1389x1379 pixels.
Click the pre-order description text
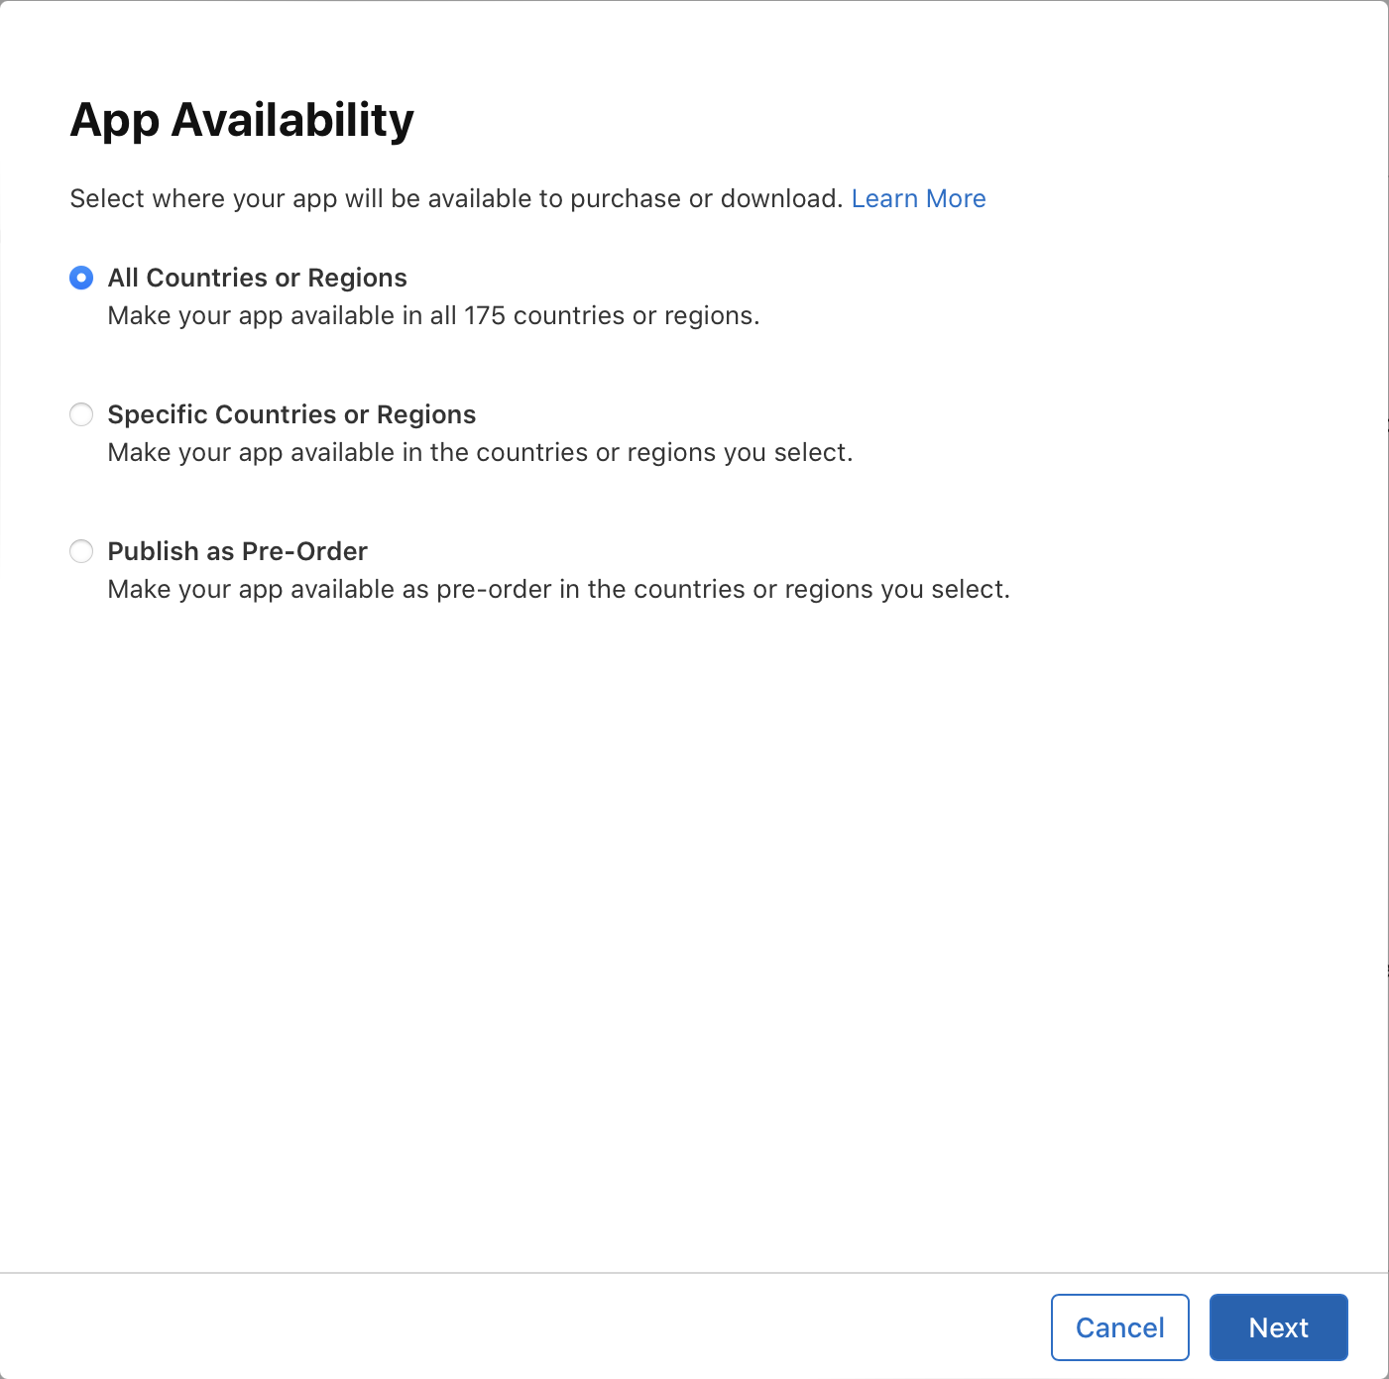click(558, 588)
